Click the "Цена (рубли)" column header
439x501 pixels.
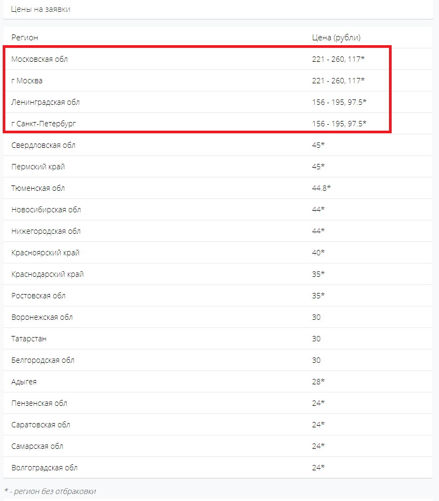(x=336, y=38)
